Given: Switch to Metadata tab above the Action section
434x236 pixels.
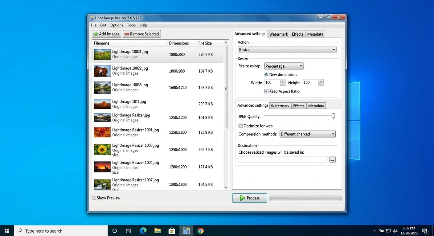Looking at the screenshot, I should coord(315,34).
